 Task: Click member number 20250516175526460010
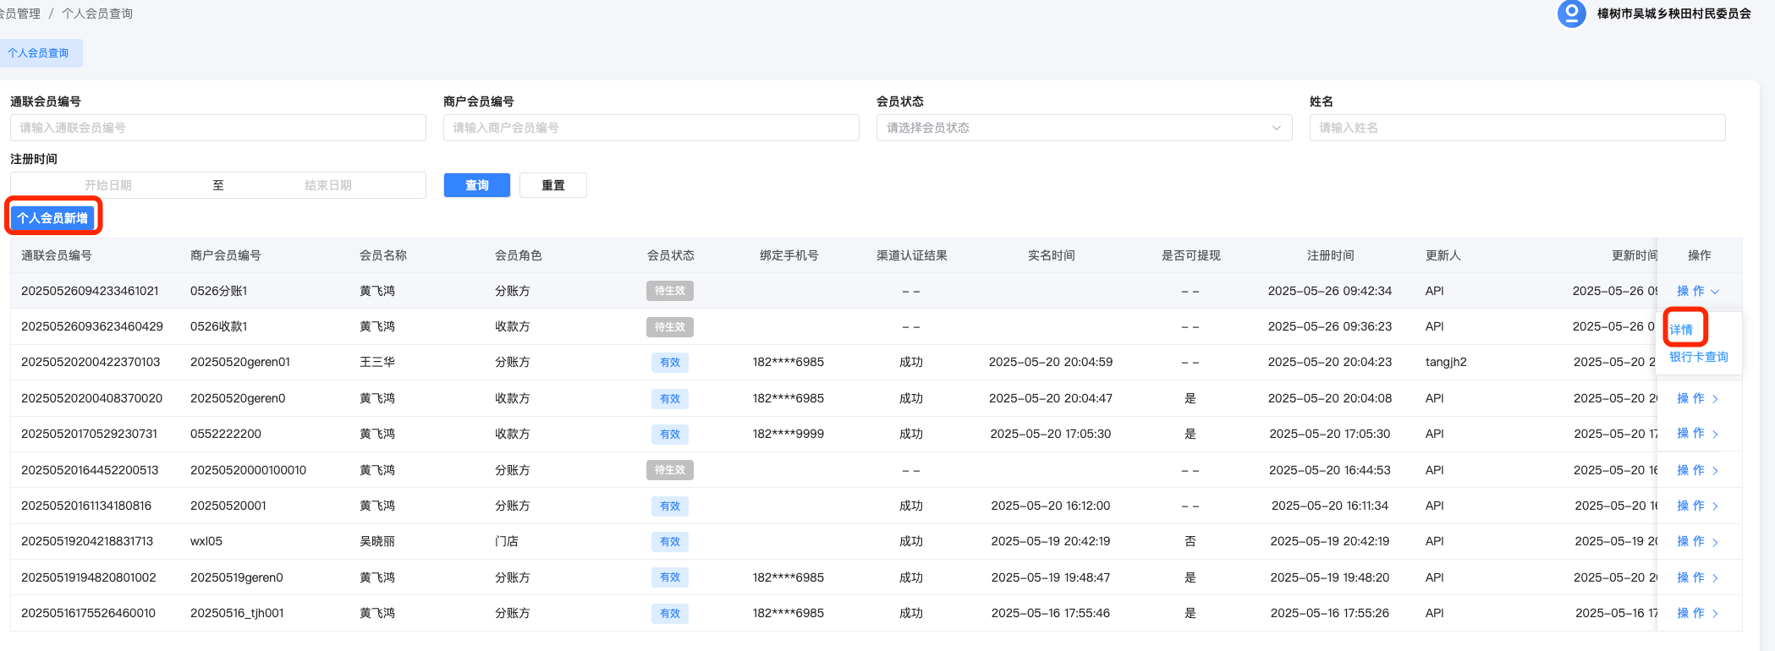click(x=88, y=613)
